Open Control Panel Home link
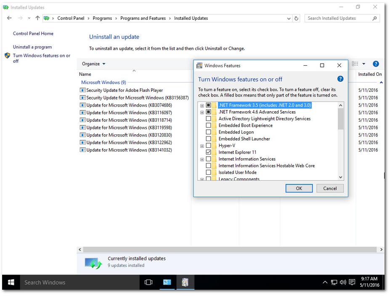 click(33, 33)
